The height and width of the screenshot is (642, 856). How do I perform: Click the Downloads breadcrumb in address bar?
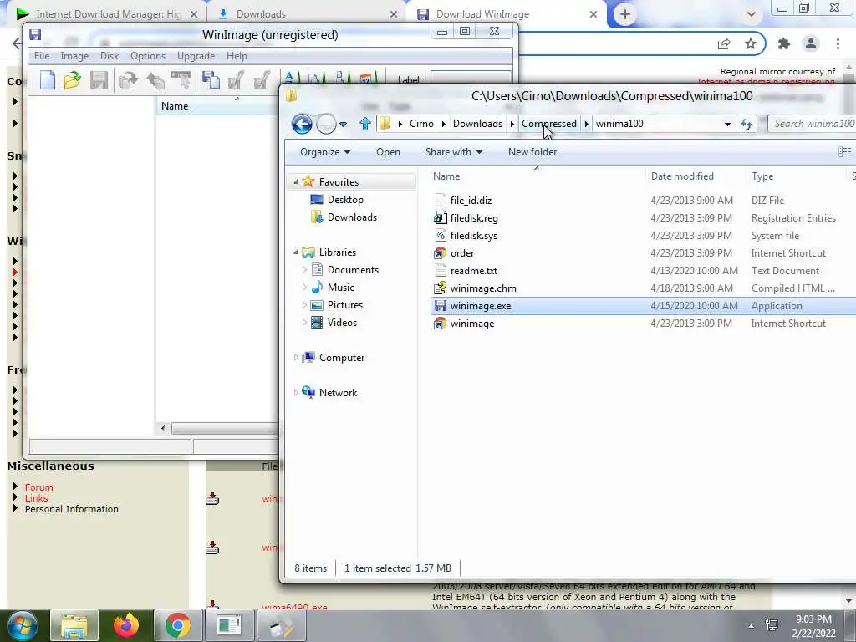pyautogui.click(x=477, y=124)
